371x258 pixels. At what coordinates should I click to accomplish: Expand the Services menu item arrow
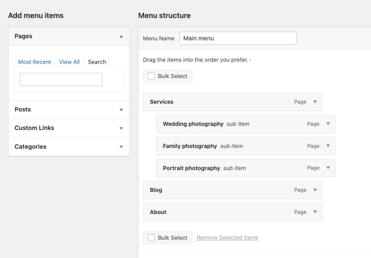pyautogui.click(x=315, y=102)
